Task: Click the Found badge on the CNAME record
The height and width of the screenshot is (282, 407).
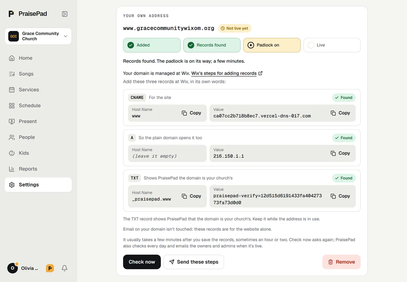Action: click(344, 98)
